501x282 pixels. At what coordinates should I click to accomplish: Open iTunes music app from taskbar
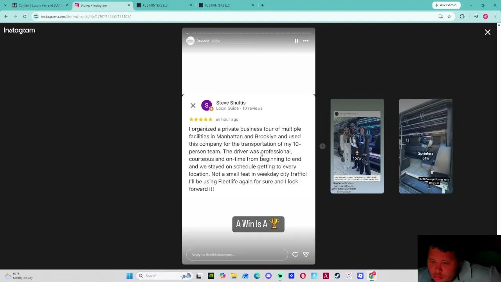[x=349, y=276]
